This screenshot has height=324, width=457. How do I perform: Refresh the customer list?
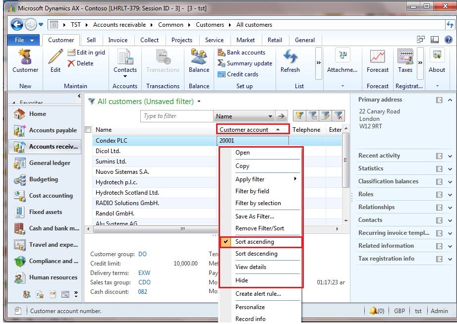tap(290, 60)
